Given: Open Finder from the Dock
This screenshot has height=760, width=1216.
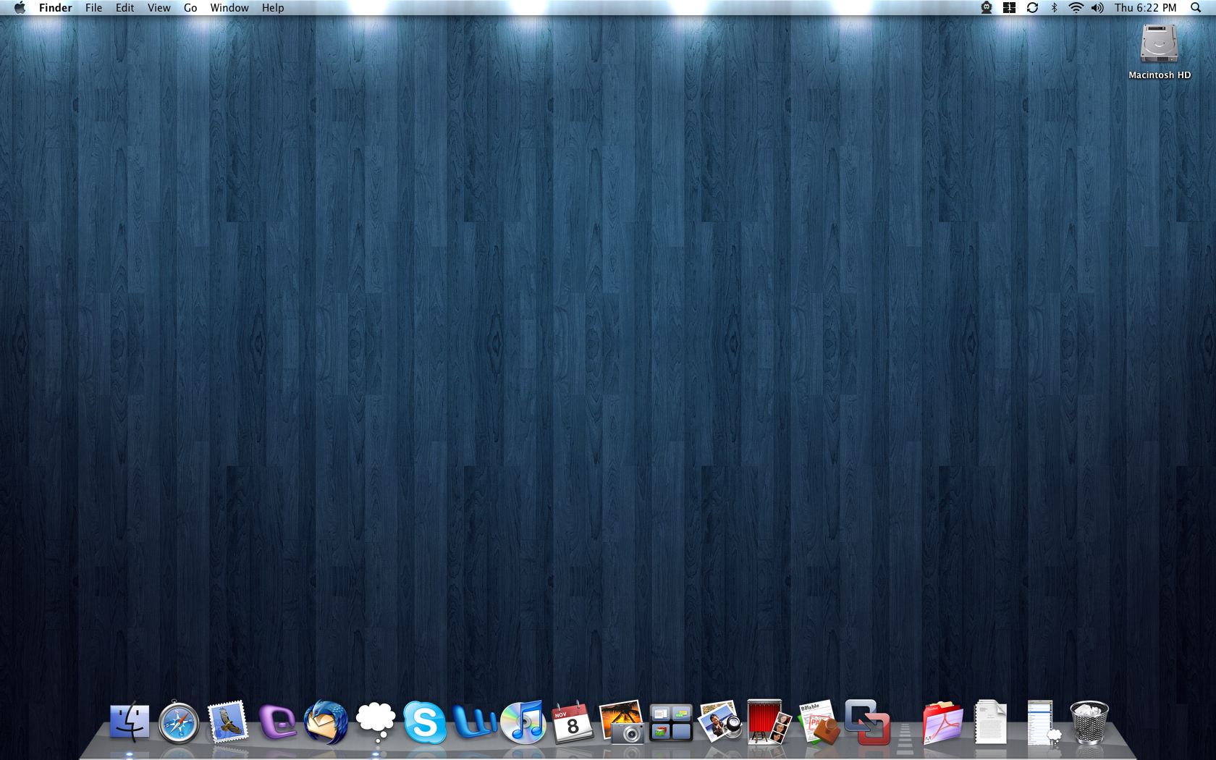Looking at the screenshot, I should click(130, 722).
